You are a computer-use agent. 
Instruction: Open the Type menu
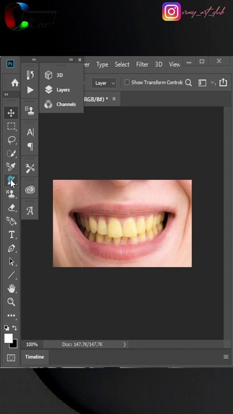point(102,64)
